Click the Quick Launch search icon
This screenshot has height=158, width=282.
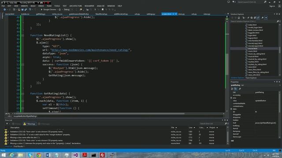(265, 2)
